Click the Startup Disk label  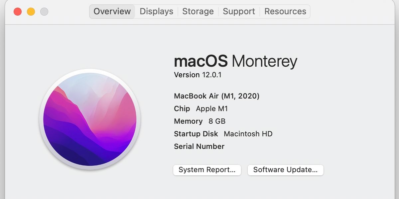(x=196, y=134)
